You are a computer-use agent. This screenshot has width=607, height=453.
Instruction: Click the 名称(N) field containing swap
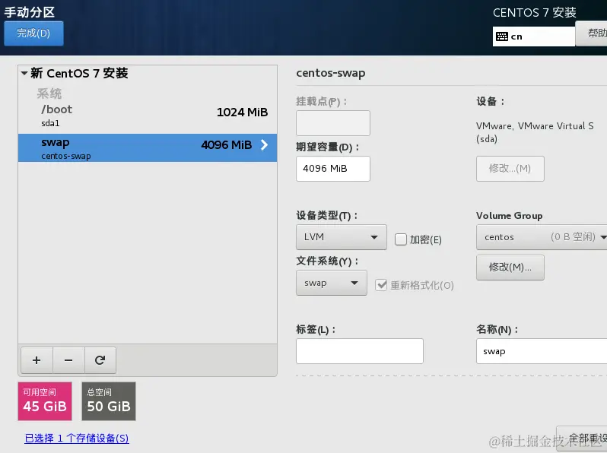tap(542, 351)
